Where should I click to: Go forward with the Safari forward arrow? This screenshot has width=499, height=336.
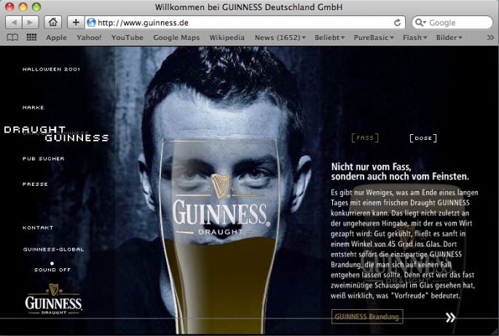(31, 23)
